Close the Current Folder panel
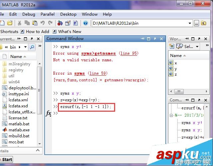213x166 pixels. 38,39
